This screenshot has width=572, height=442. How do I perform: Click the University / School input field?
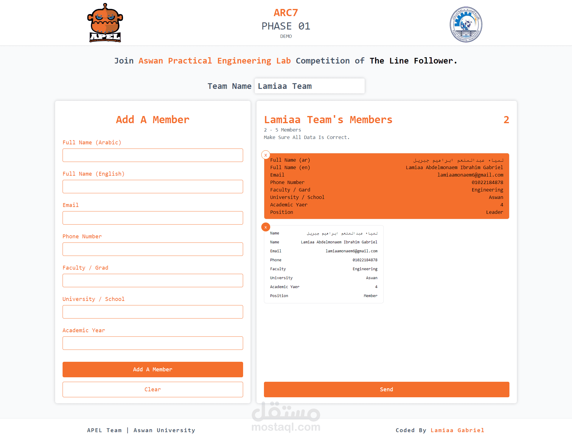coord(153,312)
